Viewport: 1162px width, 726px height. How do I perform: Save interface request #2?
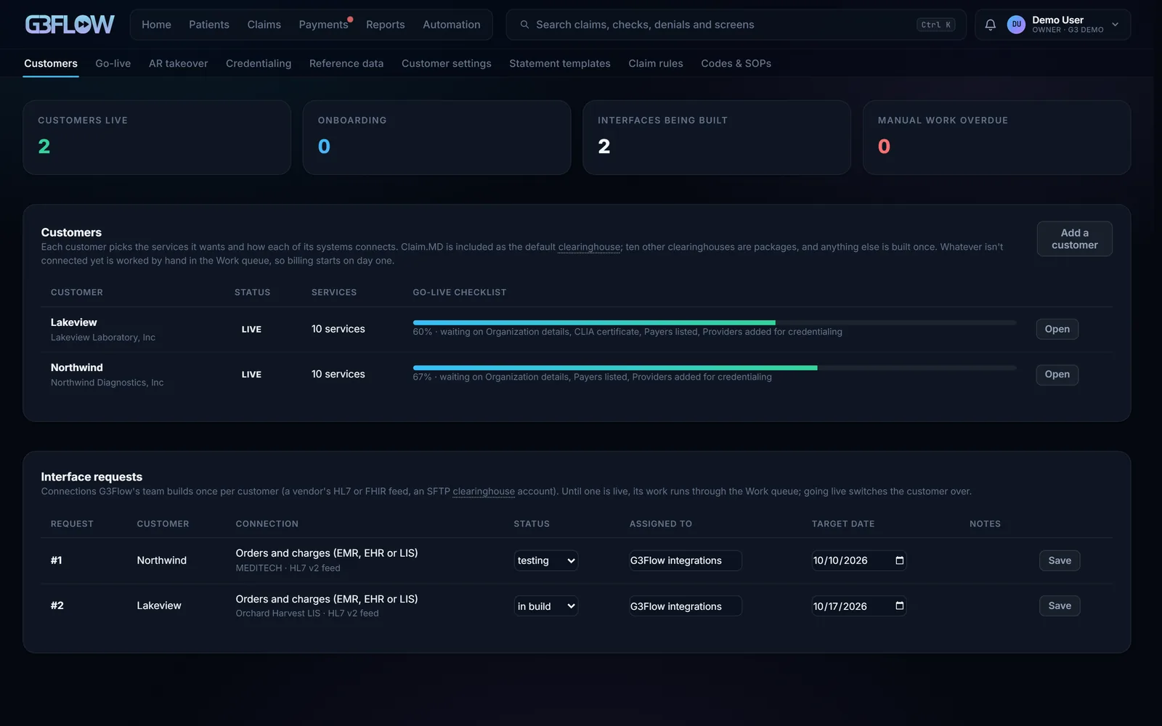click(x=1060, y=606)
